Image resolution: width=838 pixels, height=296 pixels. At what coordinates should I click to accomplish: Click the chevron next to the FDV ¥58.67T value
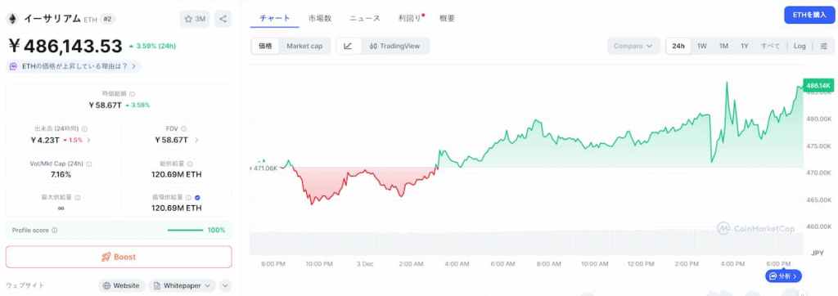coord(196,140)
